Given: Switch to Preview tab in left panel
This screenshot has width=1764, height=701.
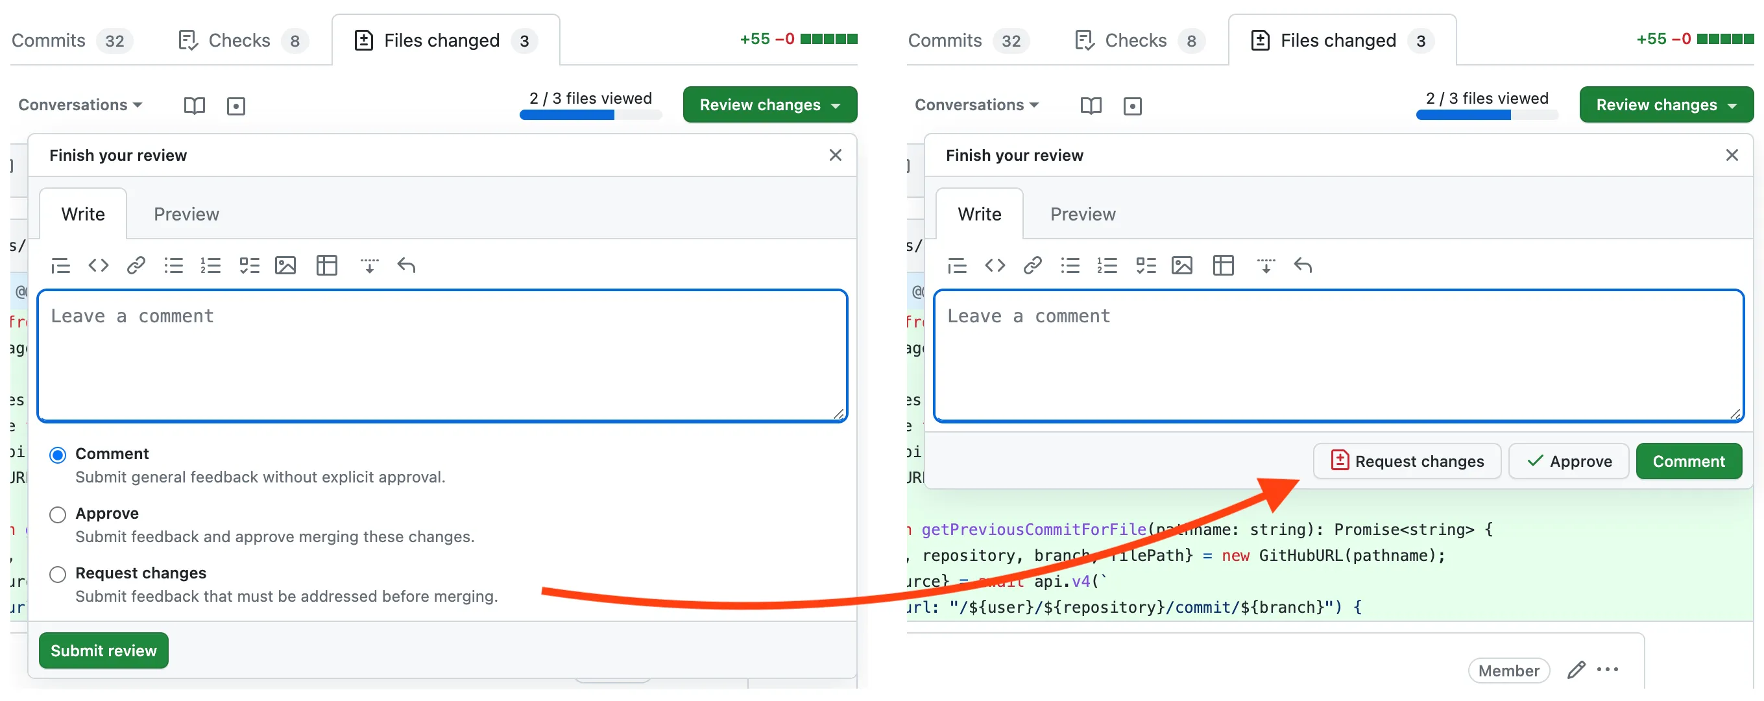Looking at the screenshot, I should tap(186, 214).
